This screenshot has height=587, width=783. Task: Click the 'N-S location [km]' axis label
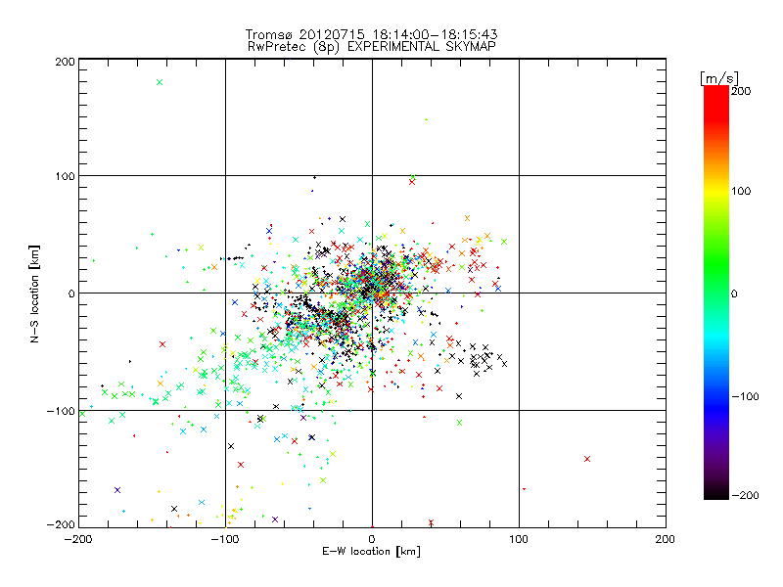tap(34, 294)
